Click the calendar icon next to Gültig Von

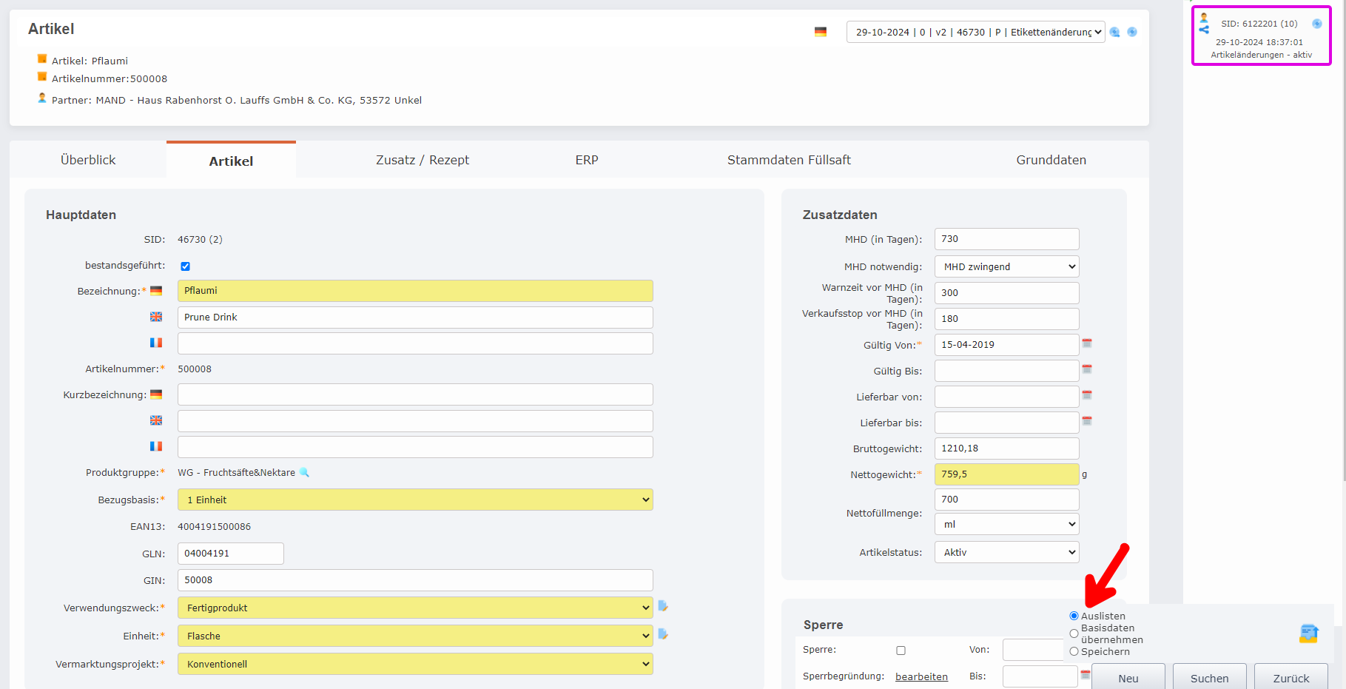(x=1087, y=343)
